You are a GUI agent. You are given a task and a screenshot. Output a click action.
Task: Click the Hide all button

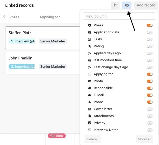[92, 139]
